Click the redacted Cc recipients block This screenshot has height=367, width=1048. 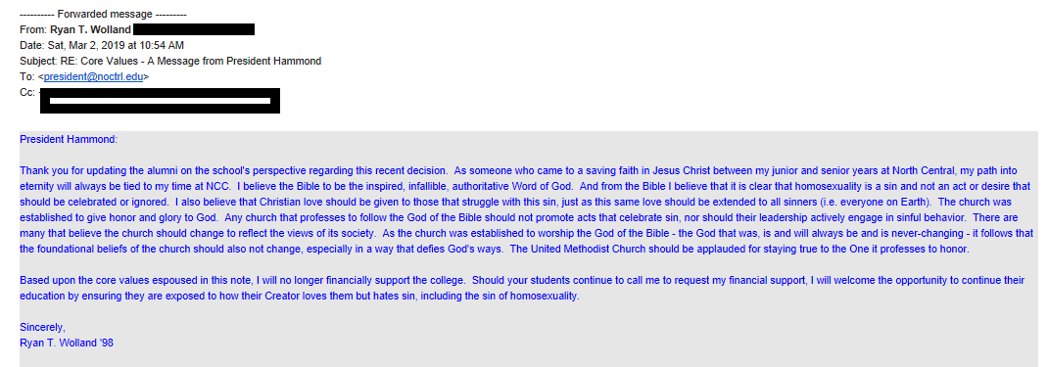click(x=160, y=101)
